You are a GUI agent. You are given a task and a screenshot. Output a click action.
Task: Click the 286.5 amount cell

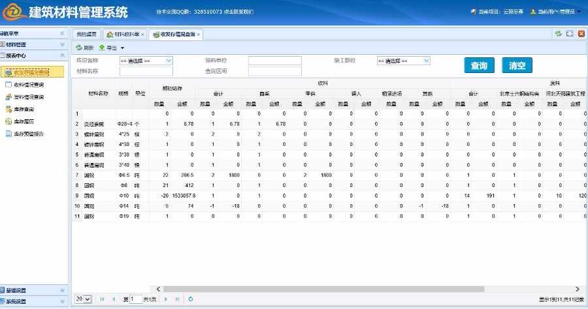point(187,175)
